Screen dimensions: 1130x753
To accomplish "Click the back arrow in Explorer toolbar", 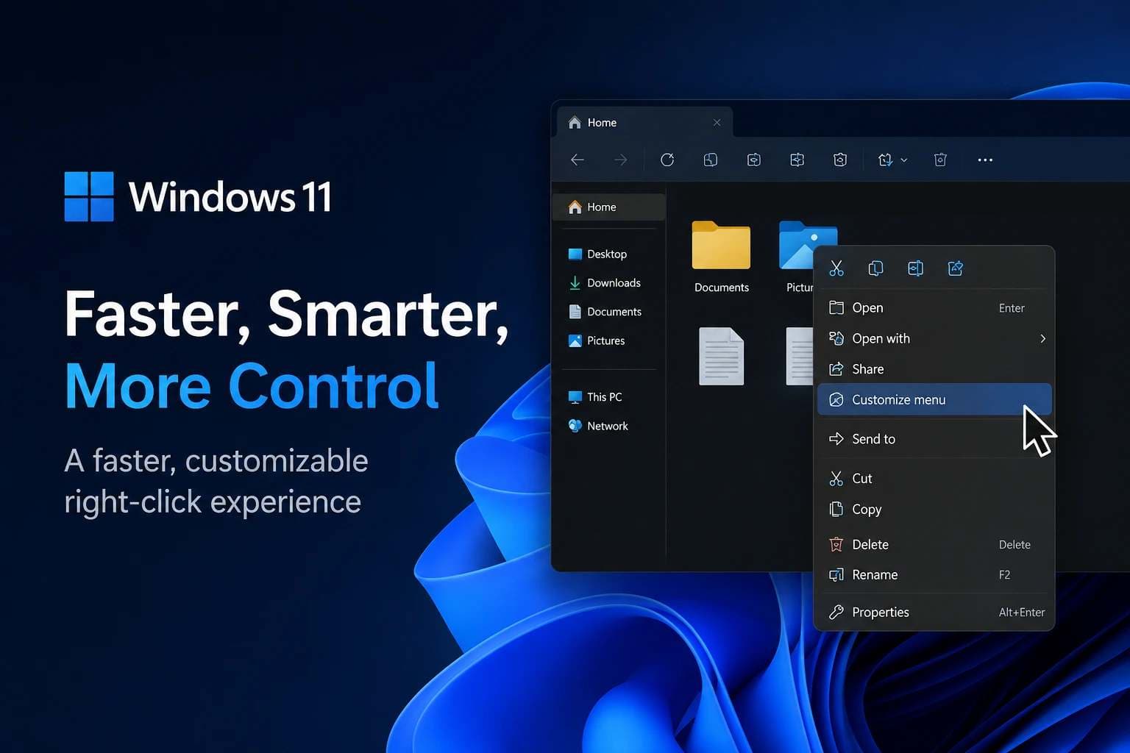I will pos(578,160).
